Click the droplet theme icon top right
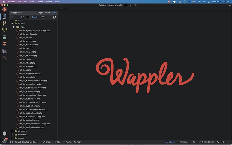 tap(230, 5)
